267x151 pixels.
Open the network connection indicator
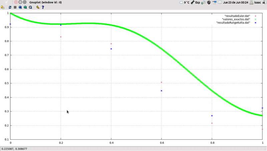coord(203,2)
